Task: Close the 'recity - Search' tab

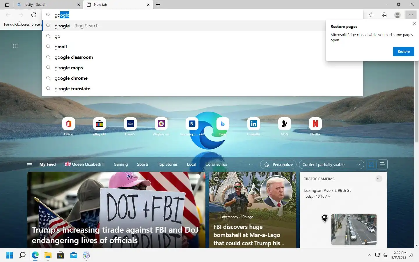Action: [x=79, y=5]
